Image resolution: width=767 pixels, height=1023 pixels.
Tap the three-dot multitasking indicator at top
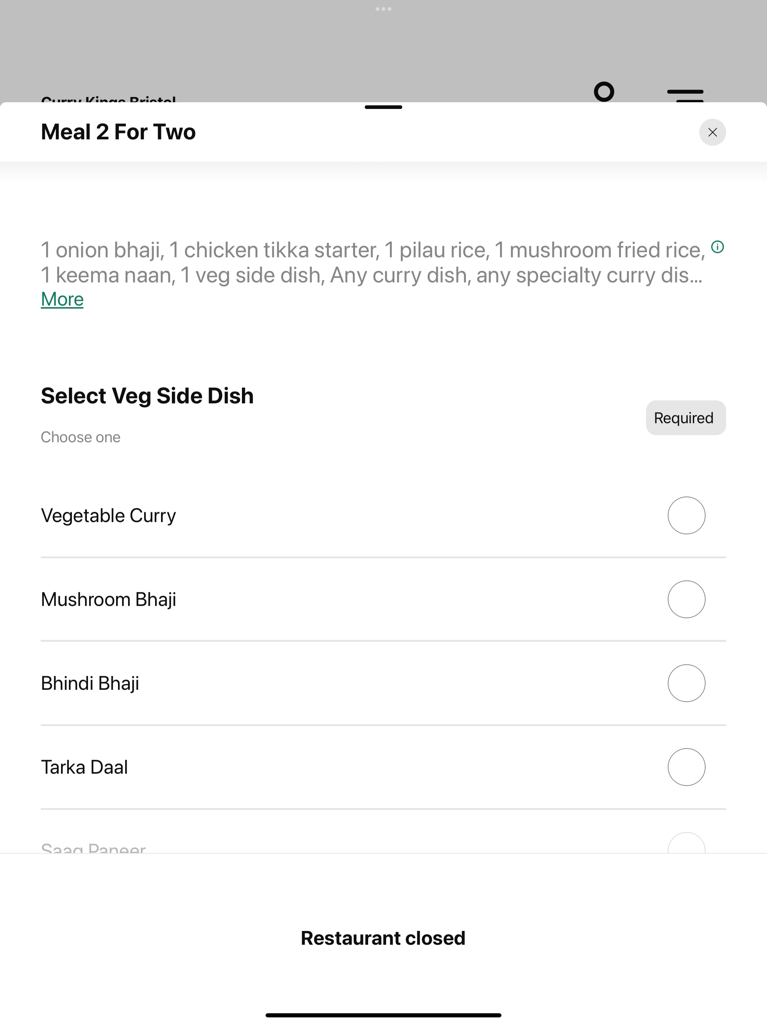tap(383, 9)
